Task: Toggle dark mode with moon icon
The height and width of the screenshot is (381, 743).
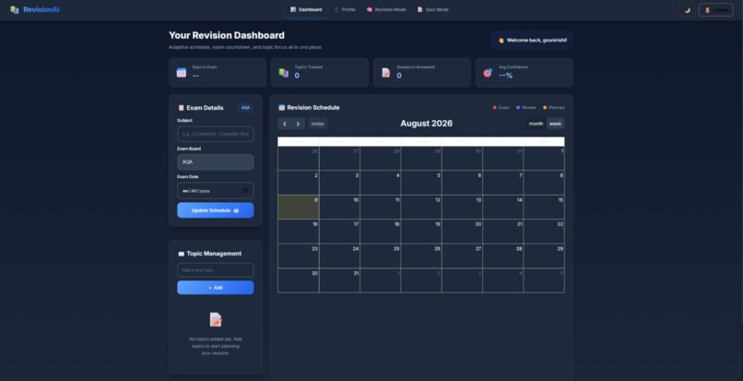Action: (x=687, y=9)
